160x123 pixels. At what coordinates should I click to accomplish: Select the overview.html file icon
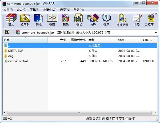pos(6,61)
